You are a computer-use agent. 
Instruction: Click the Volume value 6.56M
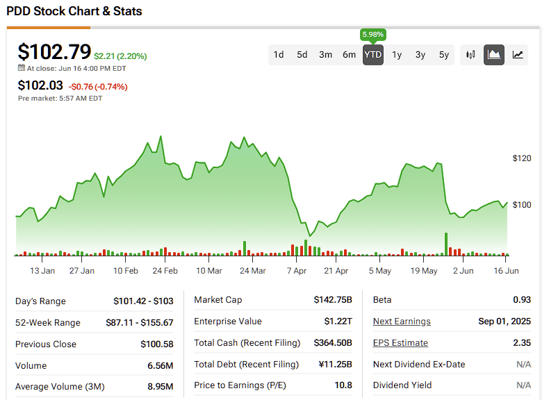[x=161, y=366]
